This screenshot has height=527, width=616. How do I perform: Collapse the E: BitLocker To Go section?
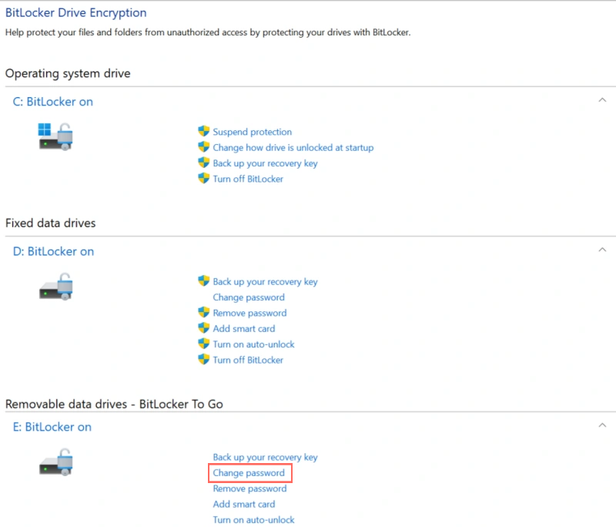coord(604,425)
